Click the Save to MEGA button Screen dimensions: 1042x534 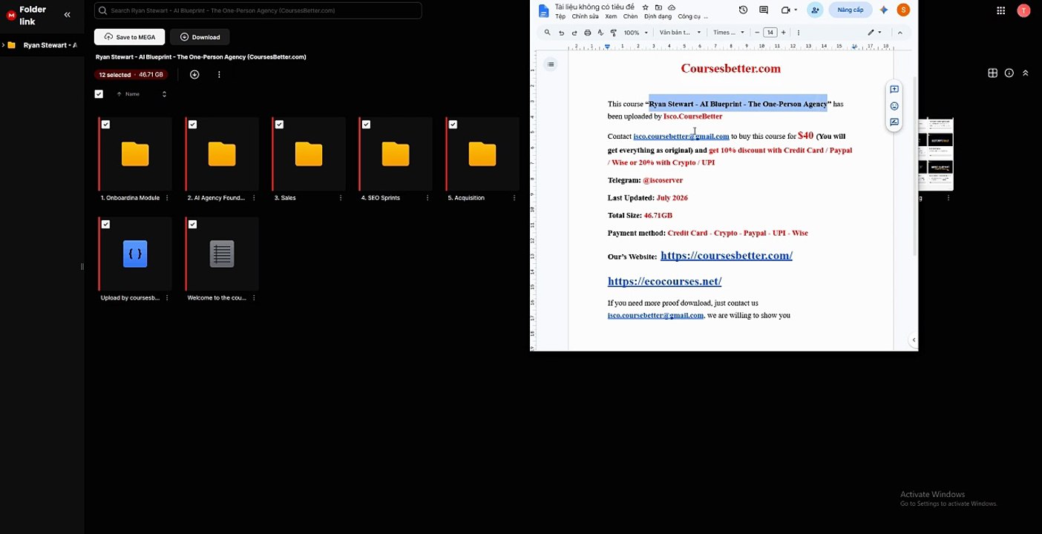coord(129,37)
